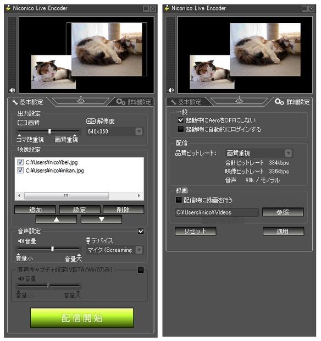Click left scroll arrow of source list
Screen dimensions: 321x341
(19, 195)
